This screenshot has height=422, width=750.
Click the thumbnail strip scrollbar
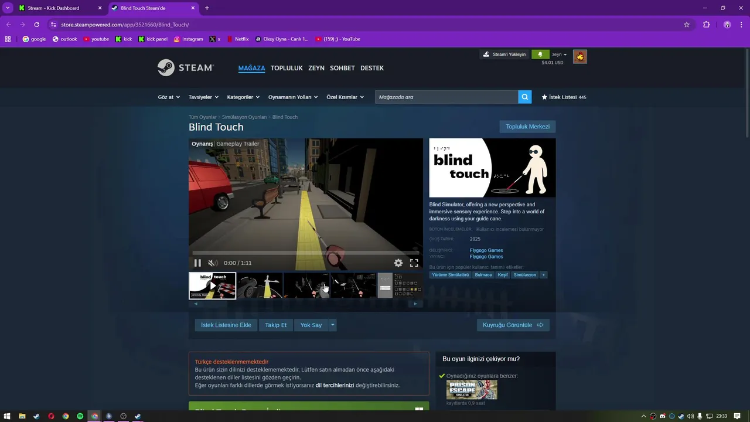(x=305, y=304)
